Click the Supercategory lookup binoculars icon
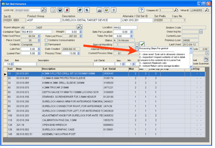Viewport: 215px width, 148px height. (x=79, y=27)
